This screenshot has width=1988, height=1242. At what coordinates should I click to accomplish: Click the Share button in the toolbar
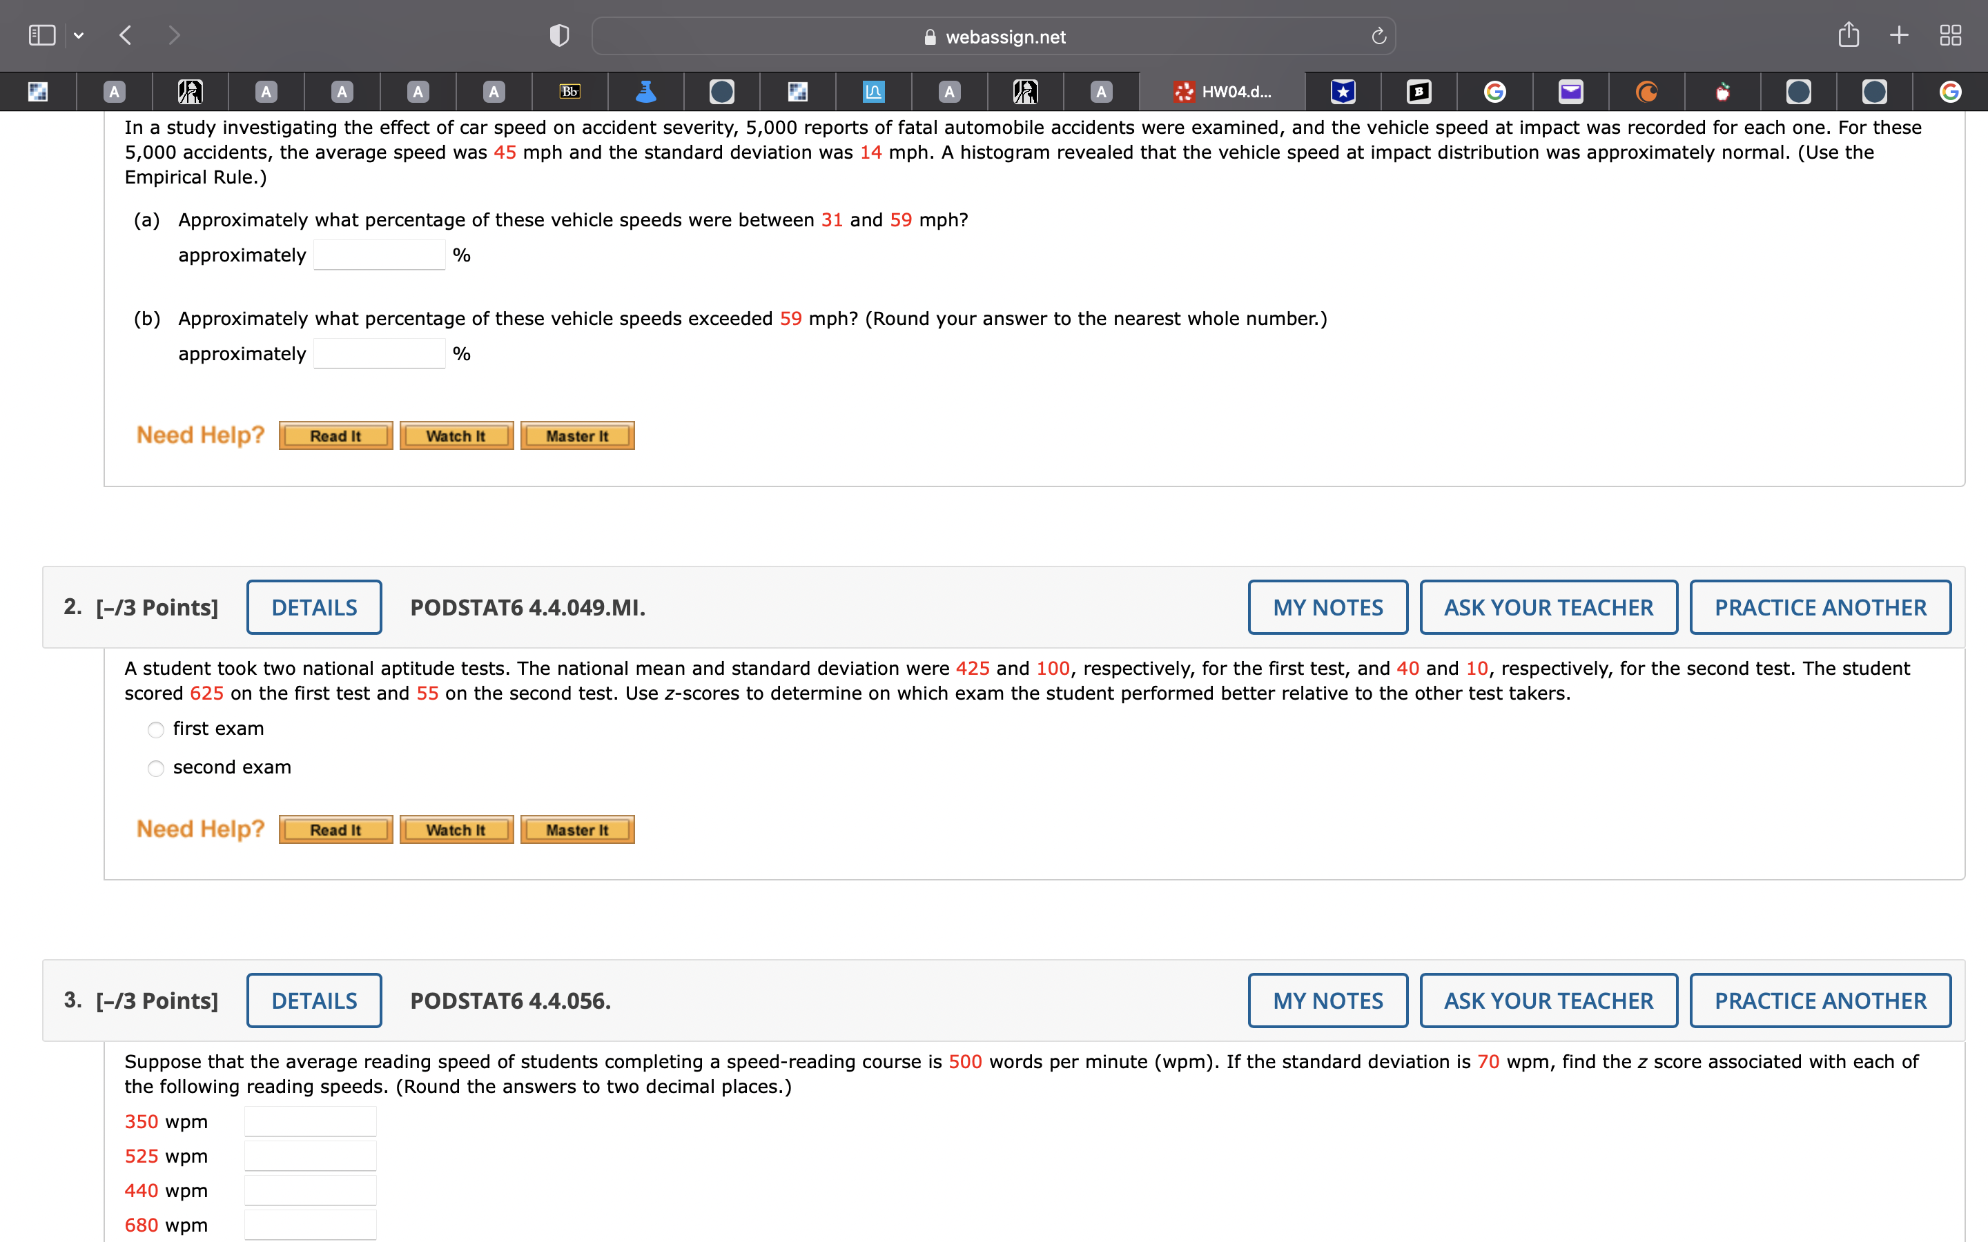(x=1850, y=34)
